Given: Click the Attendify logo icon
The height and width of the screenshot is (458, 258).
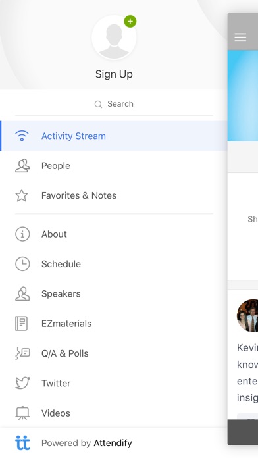Looking at the screenshot, I should [22, 443].
